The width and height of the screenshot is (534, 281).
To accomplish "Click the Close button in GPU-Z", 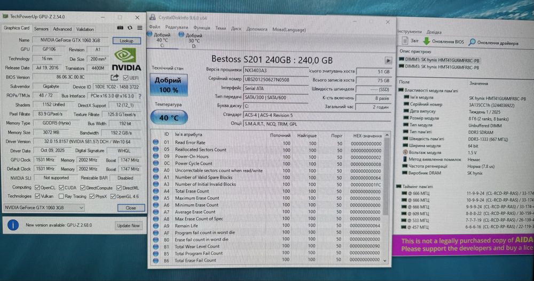I will [x=131, y=207].
